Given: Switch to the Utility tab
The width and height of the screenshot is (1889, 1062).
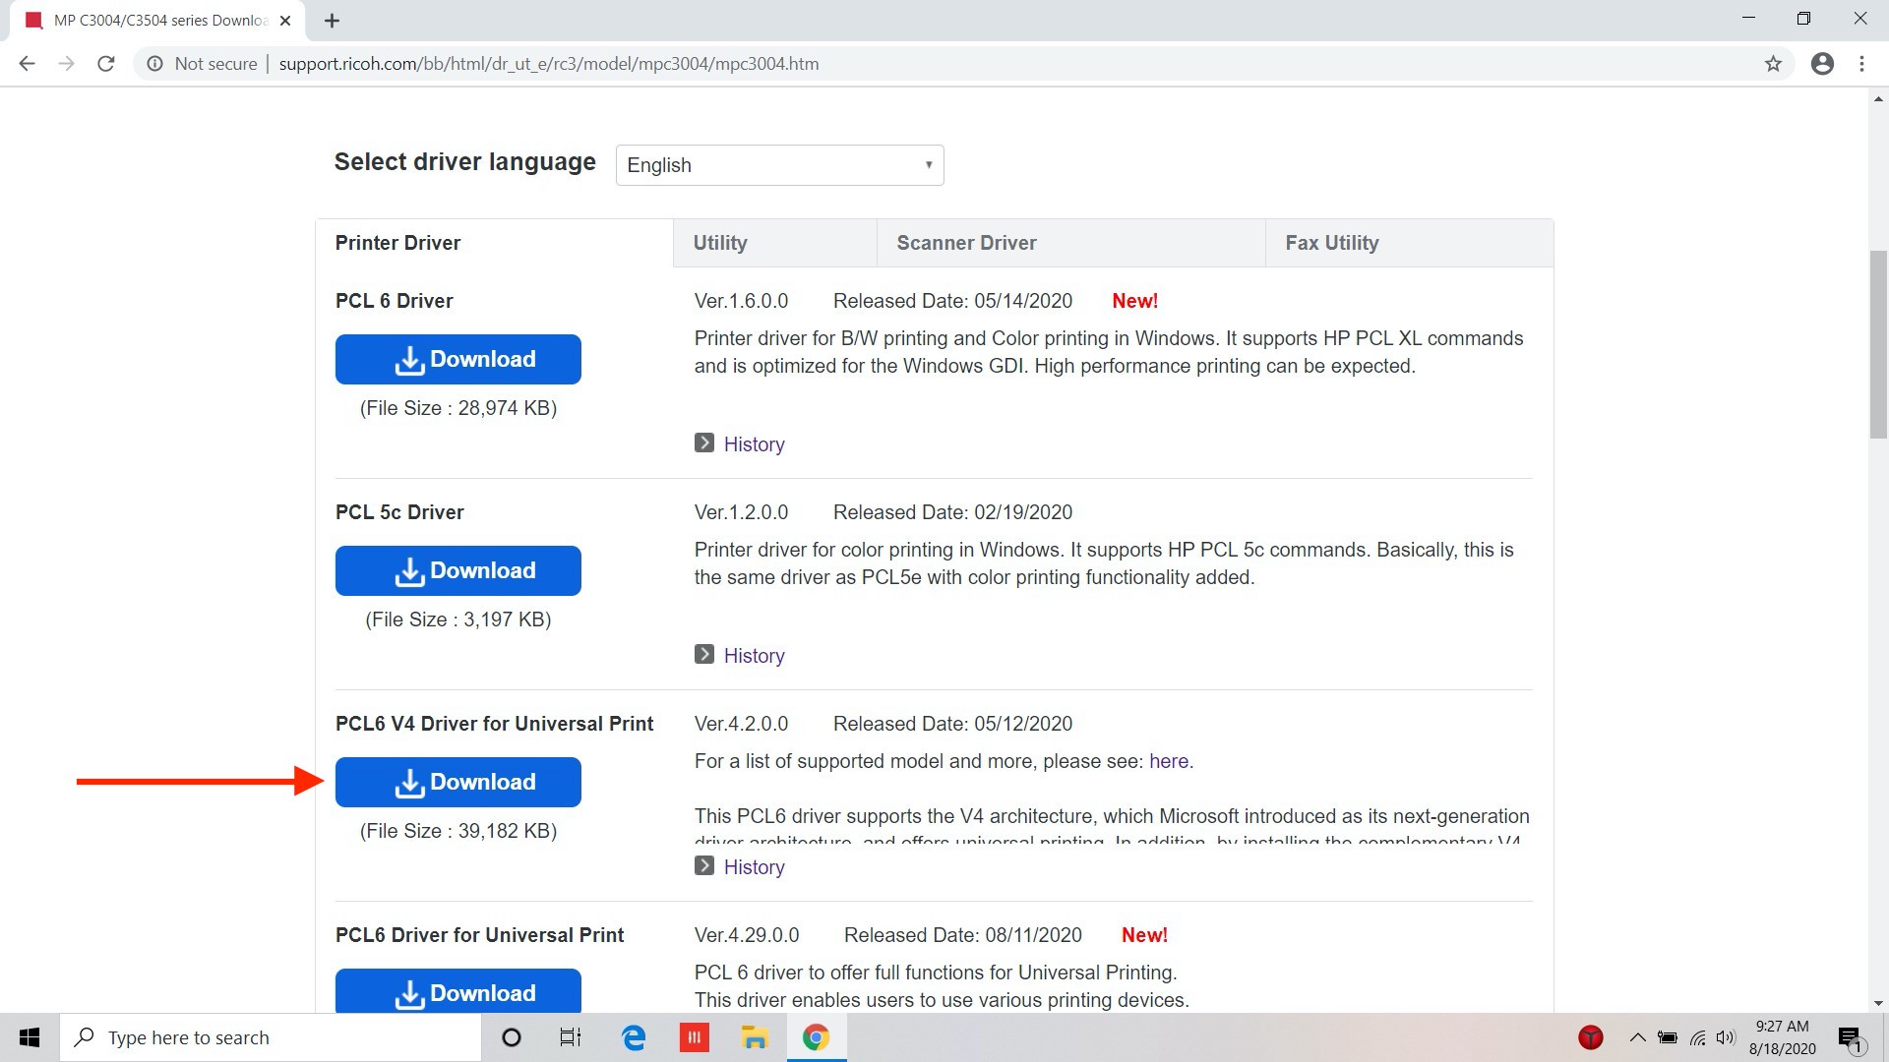Looking at the screenshot, I should click(x=774, y=243).
